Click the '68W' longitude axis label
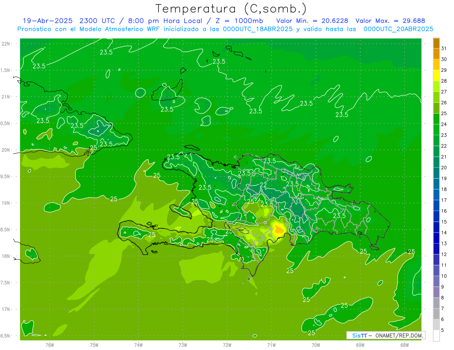 pyautogui.click(x=404, y=345)
